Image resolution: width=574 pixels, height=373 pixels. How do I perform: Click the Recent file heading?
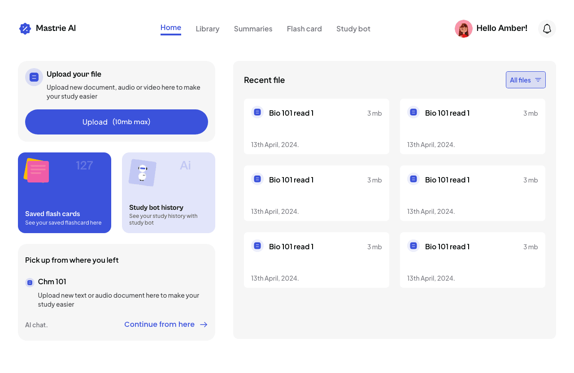point(265,80)
